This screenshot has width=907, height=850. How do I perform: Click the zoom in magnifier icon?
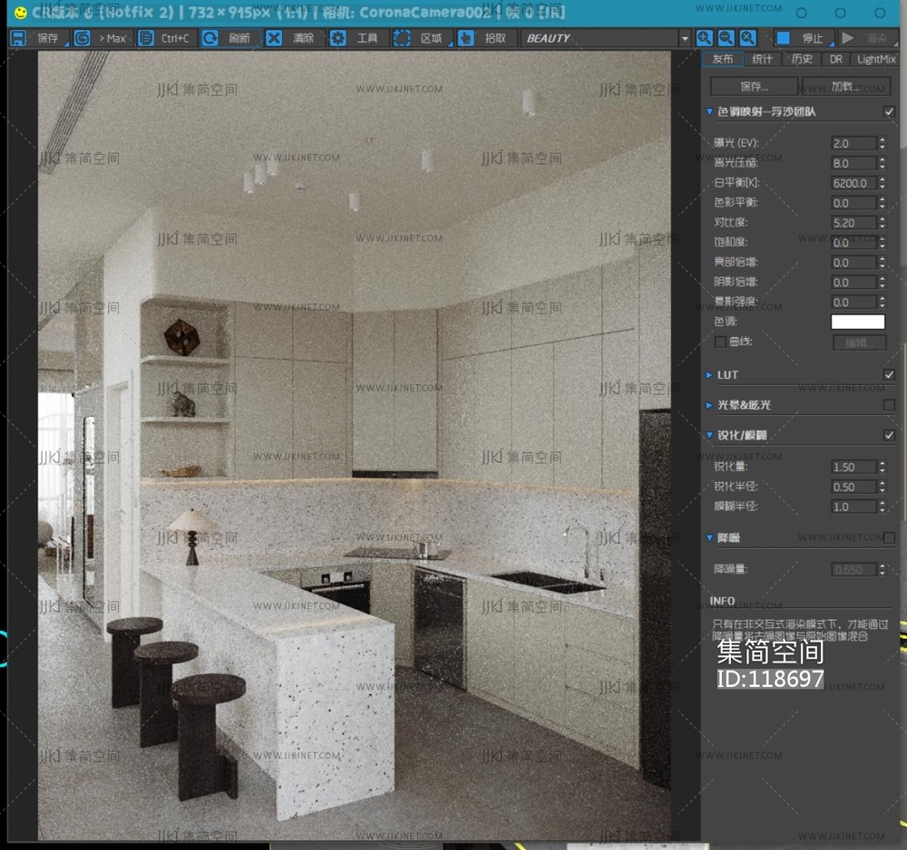coord(704,38)
